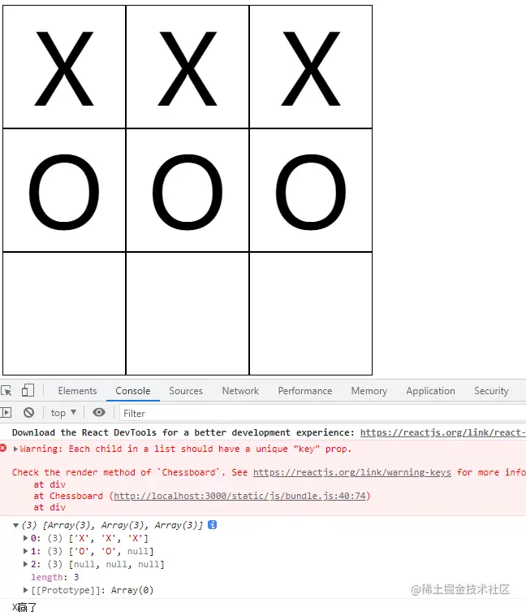Click the top-right X square

click(x=311, y=67)
